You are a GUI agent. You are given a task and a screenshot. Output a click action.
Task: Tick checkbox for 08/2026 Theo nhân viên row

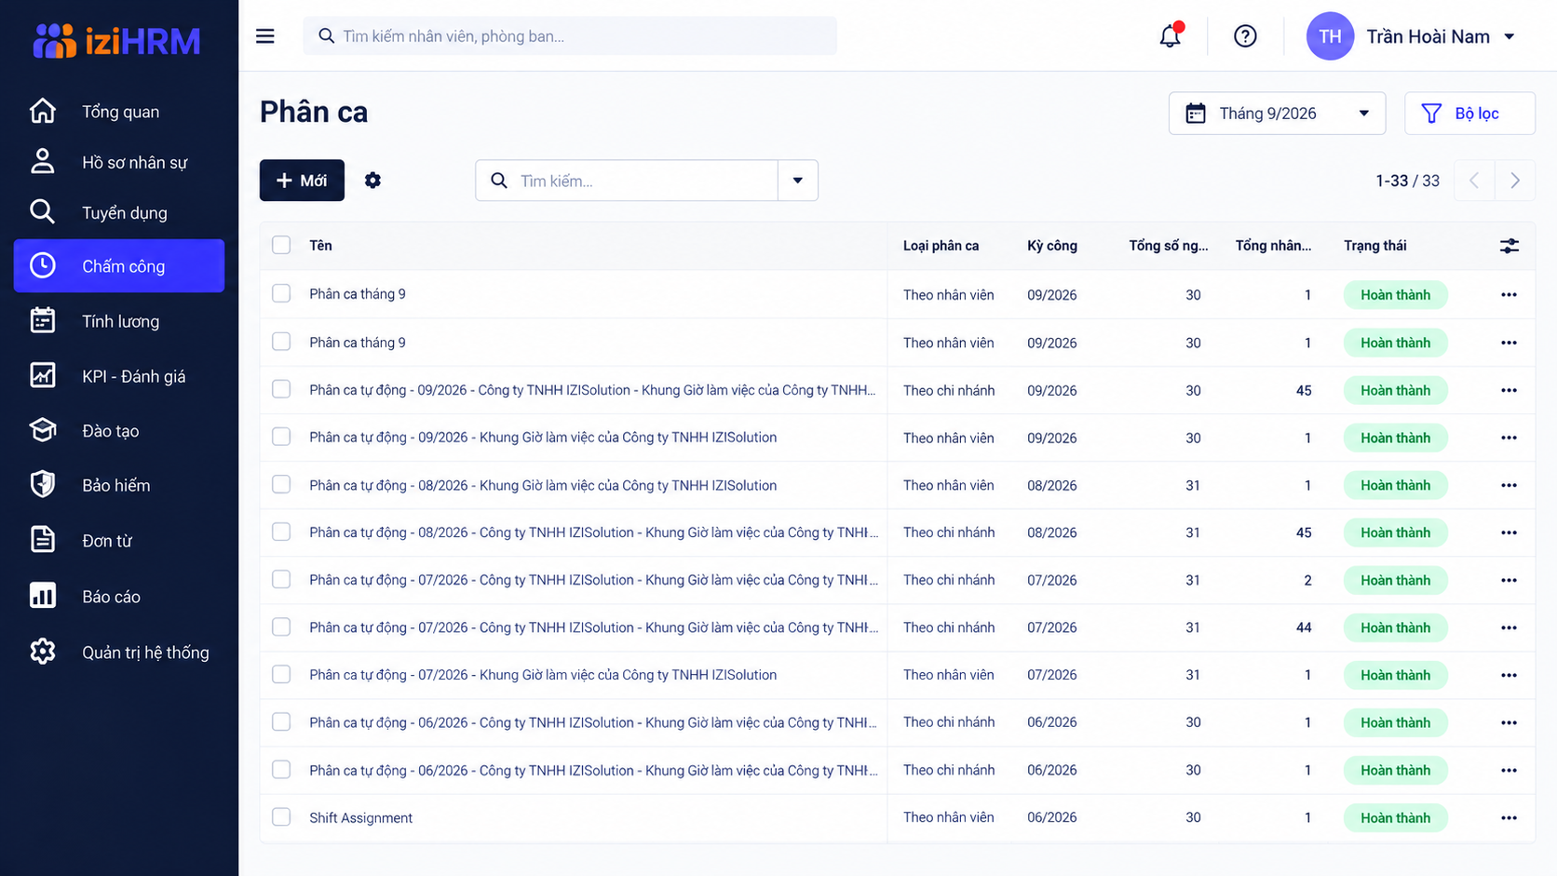(x=281, y=484)
